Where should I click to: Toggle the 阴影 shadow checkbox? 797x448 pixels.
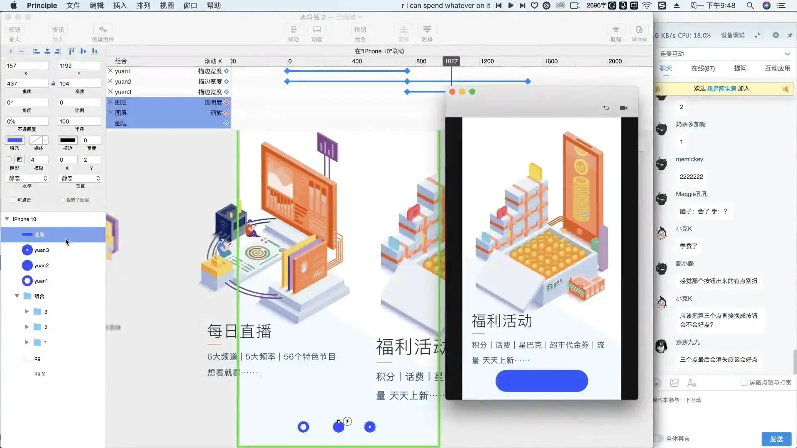[9, 159]
